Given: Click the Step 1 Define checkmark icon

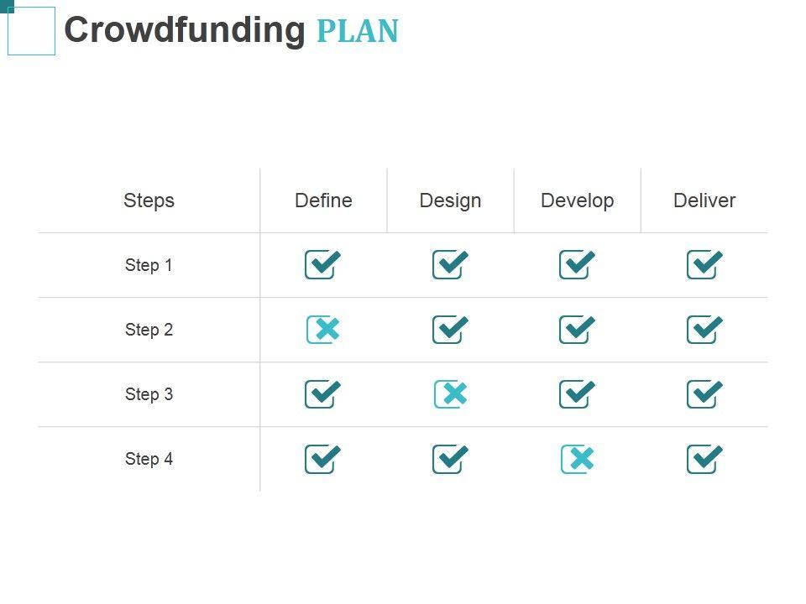Looking at the screenshot, I should pyautogui.click(x=322, y=264).
